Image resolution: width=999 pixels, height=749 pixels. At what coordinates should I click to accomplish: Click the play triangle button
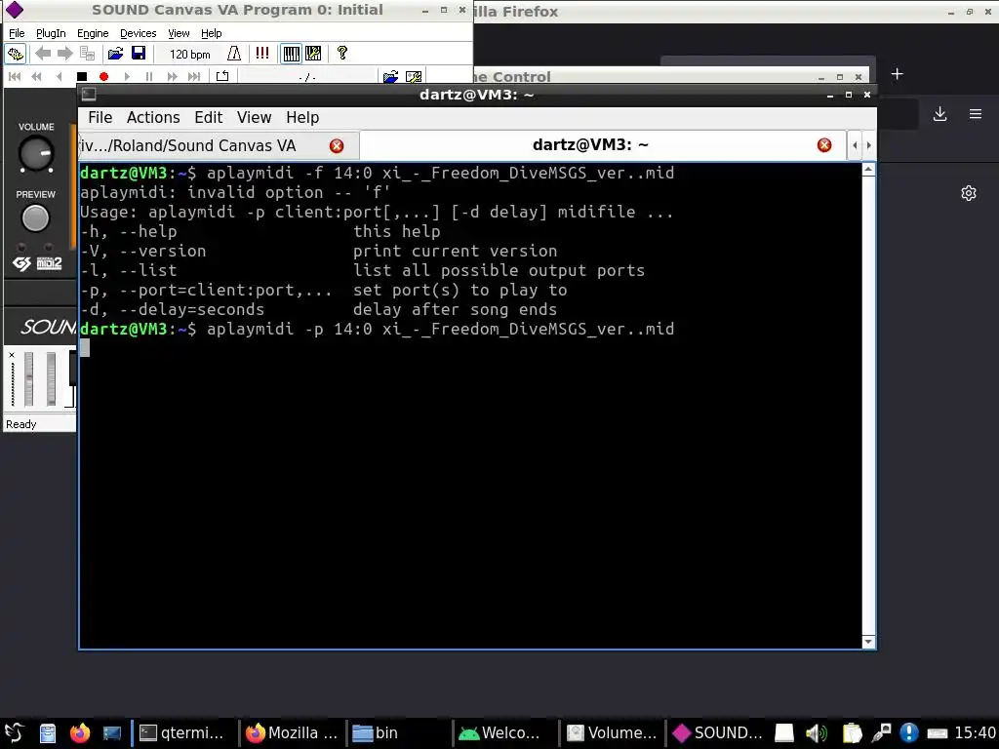[x=127, y=77]
